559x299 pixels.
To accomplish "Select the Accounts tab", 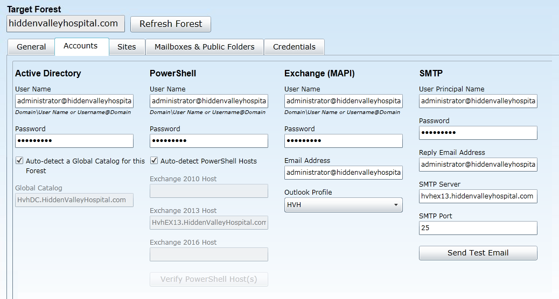I will point(81,46).
